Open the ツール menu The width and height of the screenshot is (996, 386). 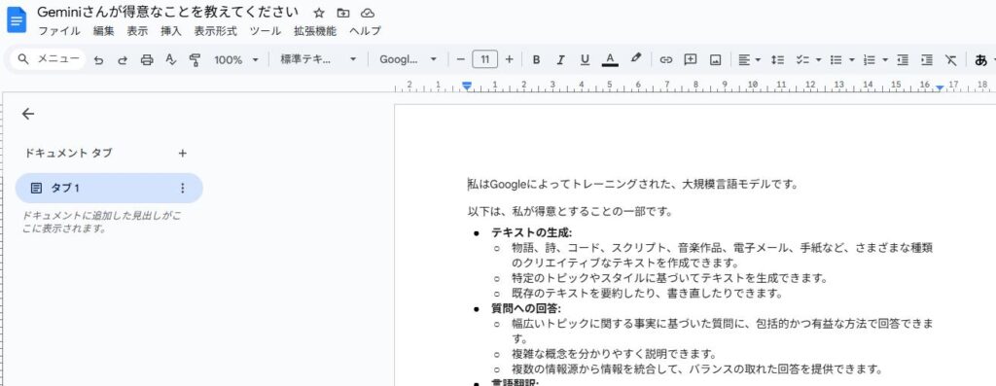[x=265, y=31]
